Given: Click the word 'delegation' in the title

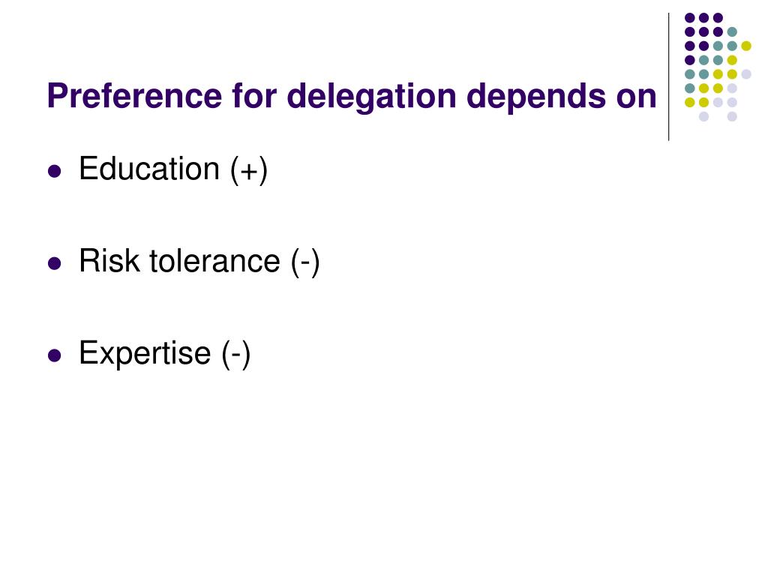Looking at the screenshot, I should coord(372,95).
